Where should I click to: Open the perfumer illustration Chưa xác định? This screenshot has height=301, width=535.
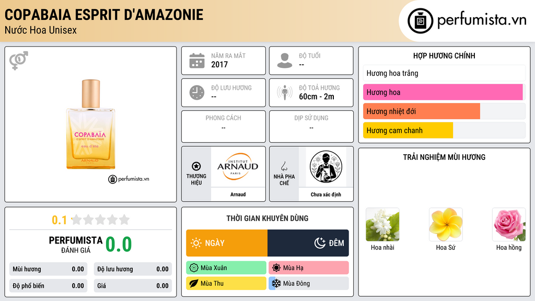(x=326, y=167)
